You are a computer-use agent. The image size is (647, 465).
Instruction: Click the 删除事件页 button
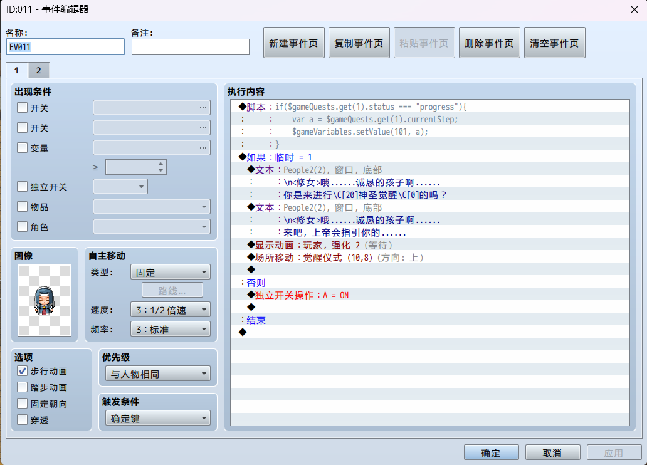coord(490,43)
